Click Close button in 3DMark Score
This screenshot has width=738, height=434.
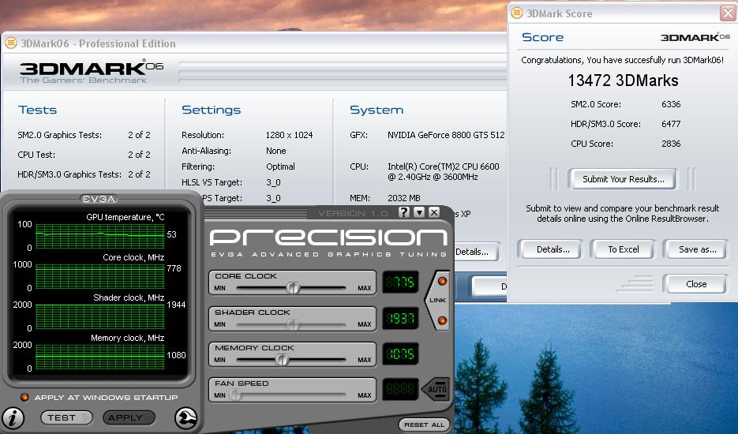point(695,284)
